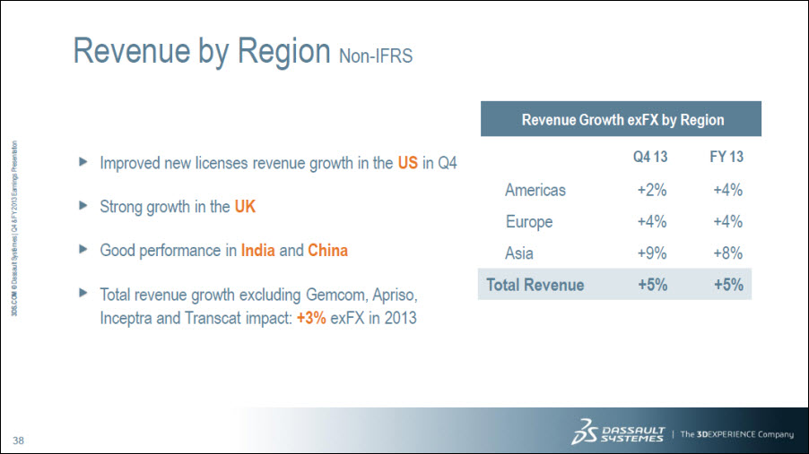Click the Total Revenue FY 13 value '+5%'
The image size is (809, 454).
coord(728,285)
